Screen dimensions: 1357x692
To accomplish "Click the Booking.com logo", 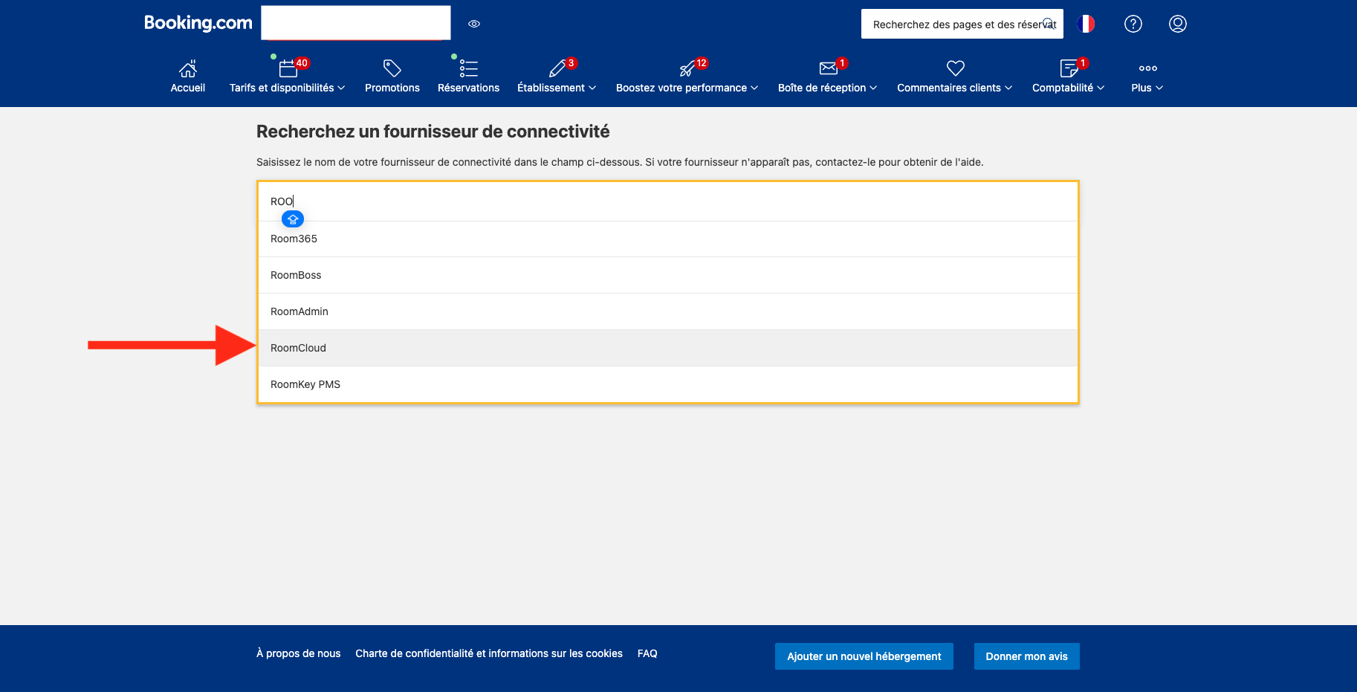I will 198,23.
